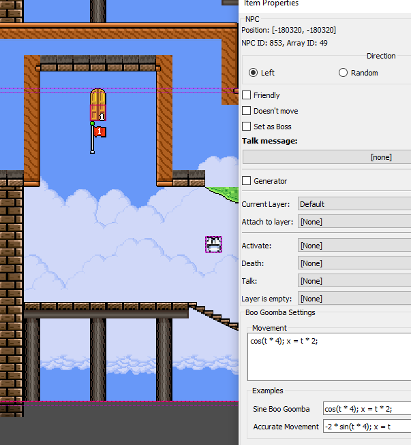Select the Boo Goomba NPC in the level

click(x=213, y=244)
